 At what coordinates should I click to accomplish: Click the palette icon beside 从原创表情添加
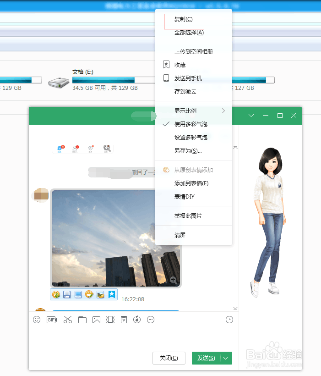coord(166,170)
